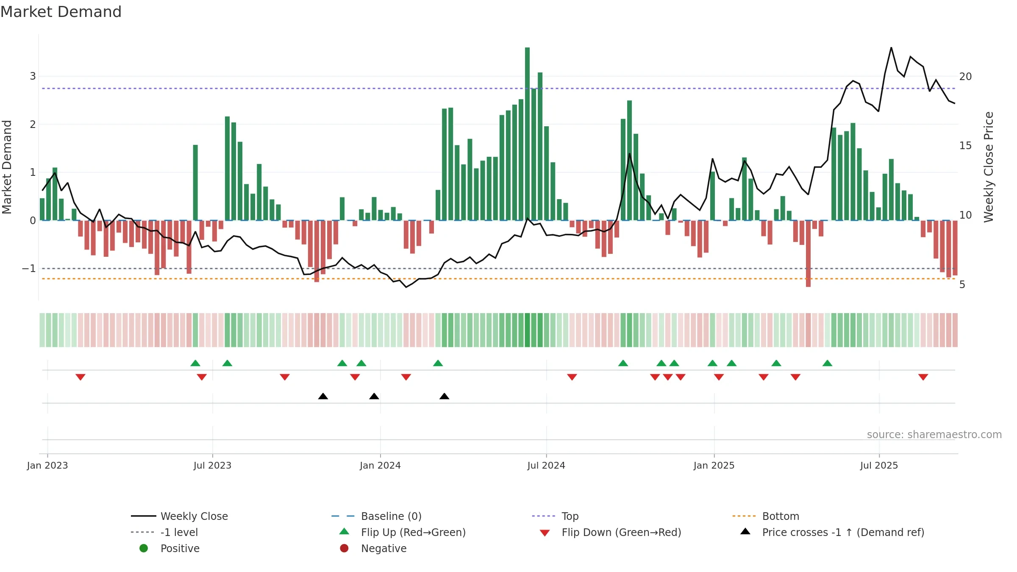Click the Weekly Close Price axis label
Viewport: 1017px width, 572px height.
pos(989,167)
